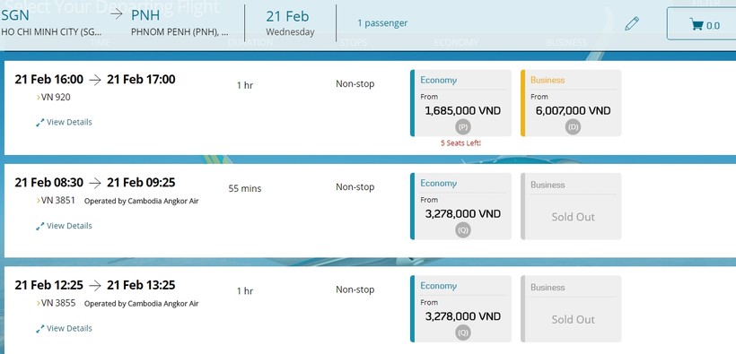Image resolution: width=736 pixels, height=354 pixels.
Task: Click the (P) fare class badge
Action: 463,127
